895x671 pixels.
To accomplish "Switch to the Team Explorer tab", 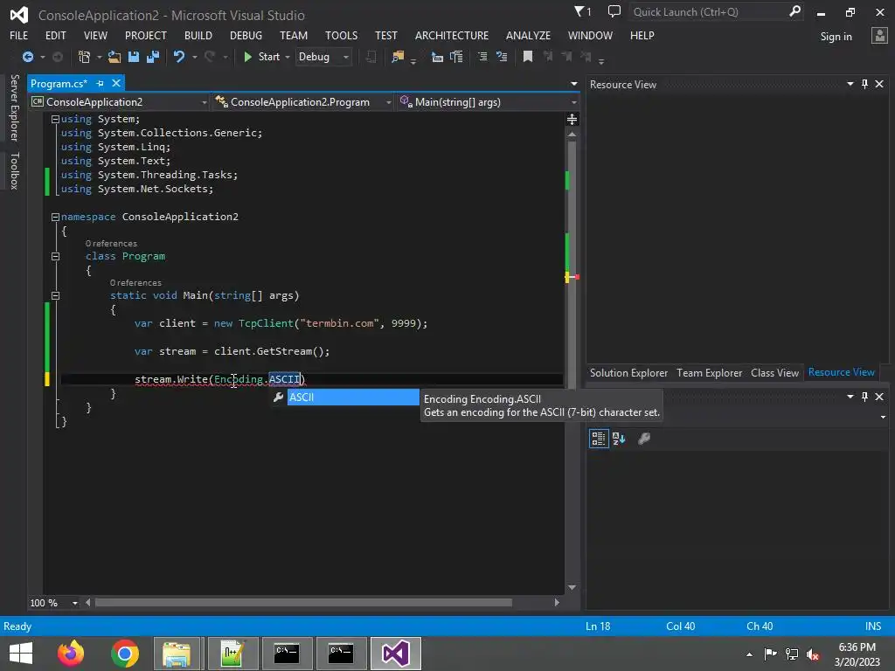I will tap(709, 372).
